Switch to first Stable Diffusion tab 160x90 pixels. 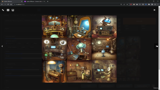click(x=12, y=1)
